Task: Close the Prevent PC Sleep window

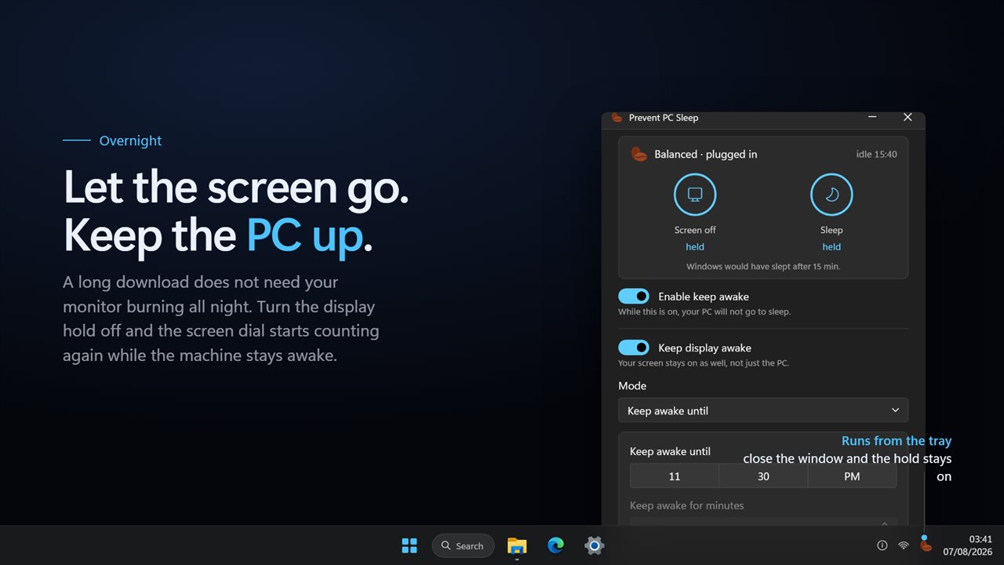Action: coord(908,117)
